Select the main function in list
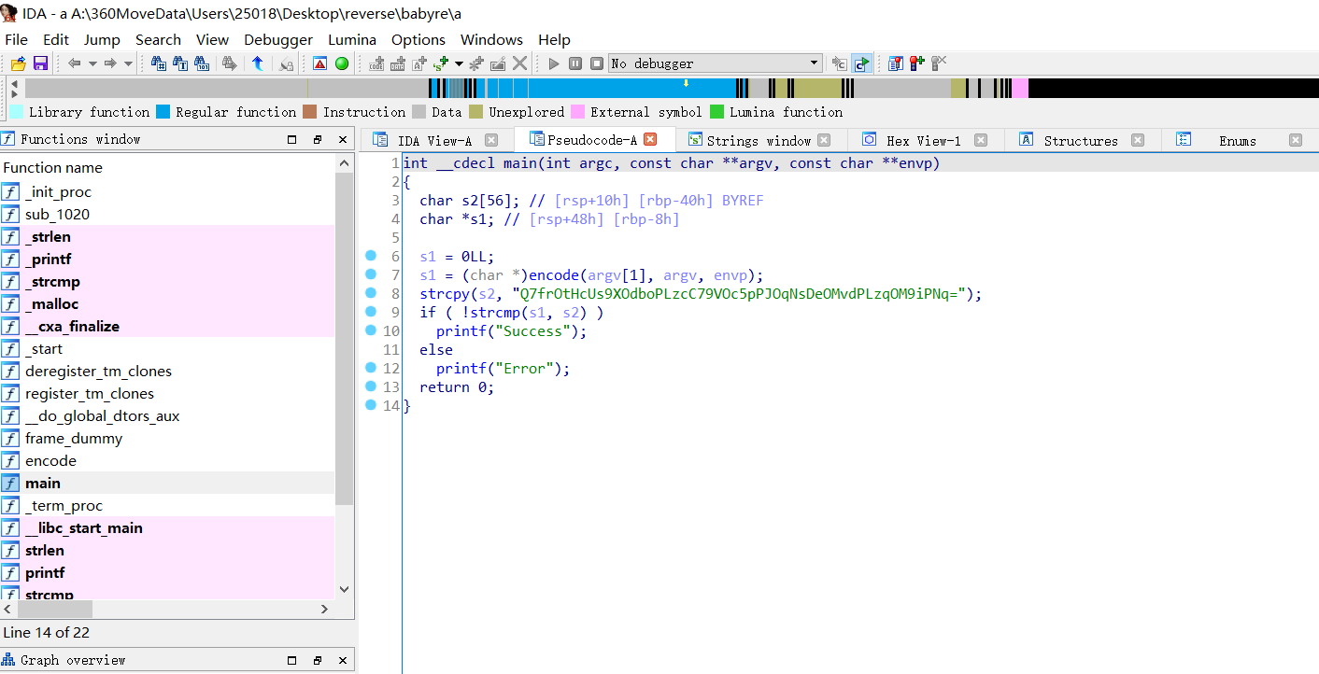 coord(167,483)
